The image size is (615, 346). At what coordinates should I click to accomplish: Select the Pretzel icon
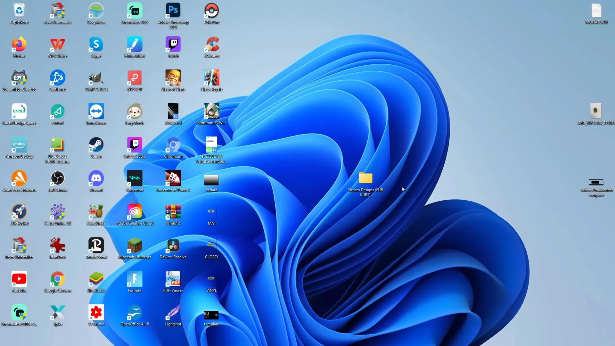[58, 111]
